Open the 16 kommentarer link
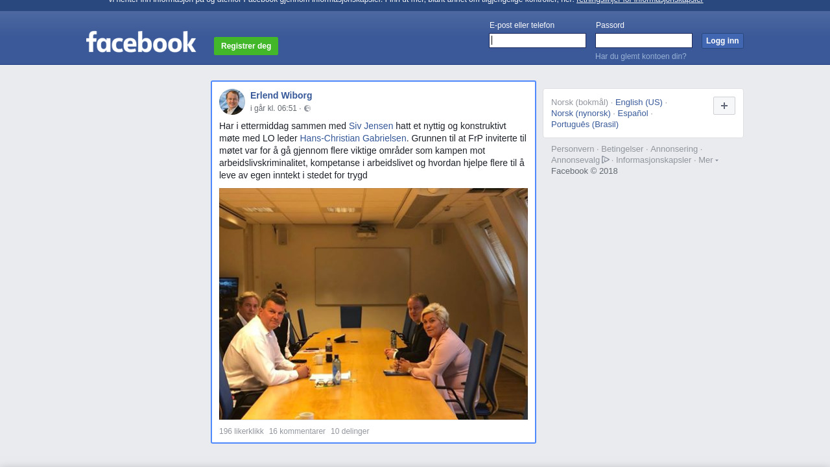830x467 pixels. tap(297, 431)
